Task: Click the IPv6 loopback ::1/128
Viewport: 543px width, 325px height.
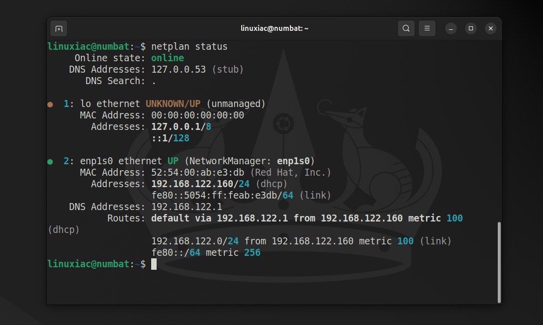Action: (x=171, y=138)
